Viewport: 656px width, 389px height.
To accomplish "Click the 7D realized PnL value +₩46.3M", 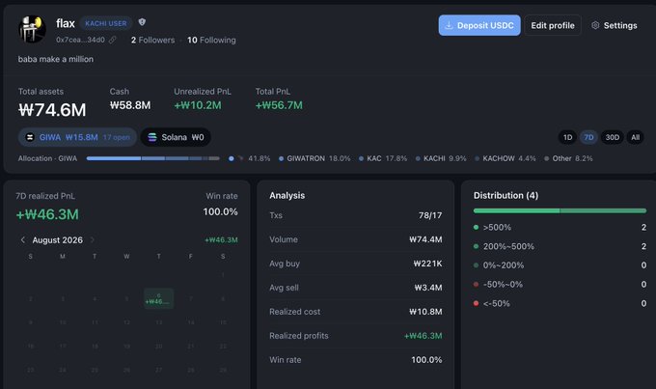I will click(x=47, y=215).
